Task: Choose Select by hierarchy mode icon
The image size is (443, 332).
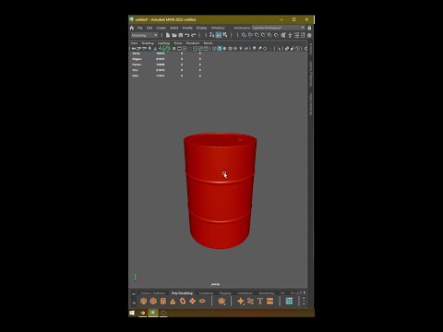Action: click(212, 35)
